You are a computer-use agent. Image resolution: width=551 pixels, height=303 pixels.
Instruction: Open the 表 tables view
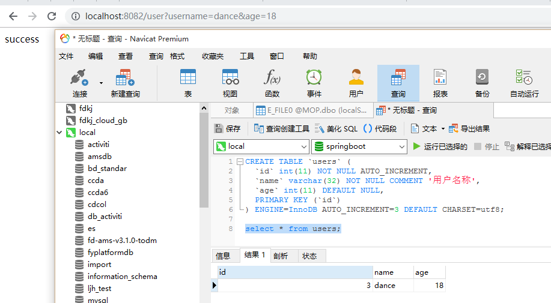pyautogui.click(x=188, y=83)
